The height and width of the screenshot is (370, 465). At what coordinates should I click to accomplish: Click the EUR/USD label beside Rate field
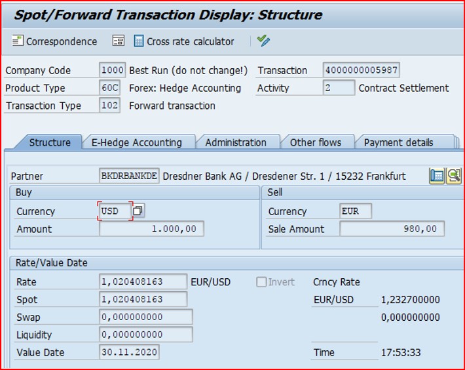[x=210, y=282]
